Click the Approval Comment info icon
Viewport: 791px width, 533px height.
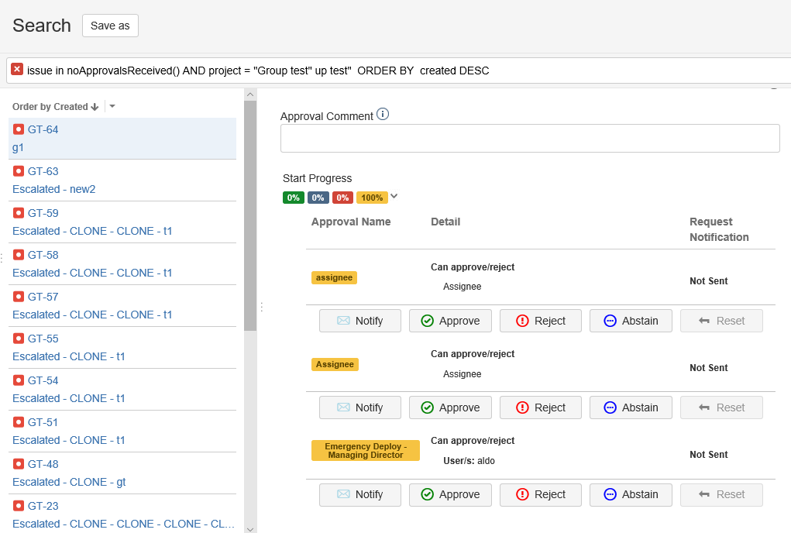click(x=382, y=115)
